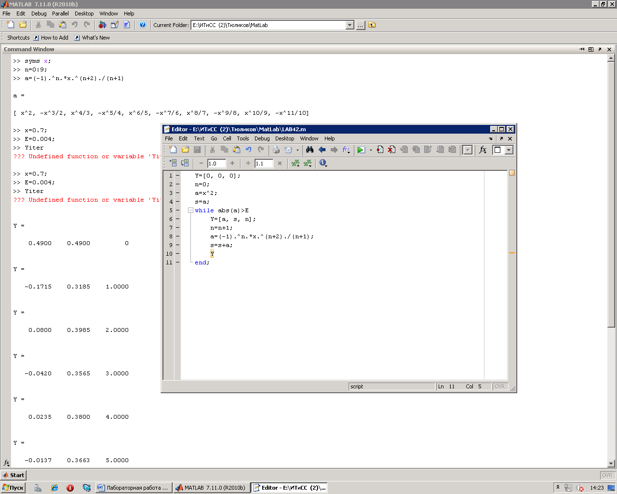Dock the Editor window arrow icon
The width and height of the screenshot is (617, 494).
coord(491,138)
